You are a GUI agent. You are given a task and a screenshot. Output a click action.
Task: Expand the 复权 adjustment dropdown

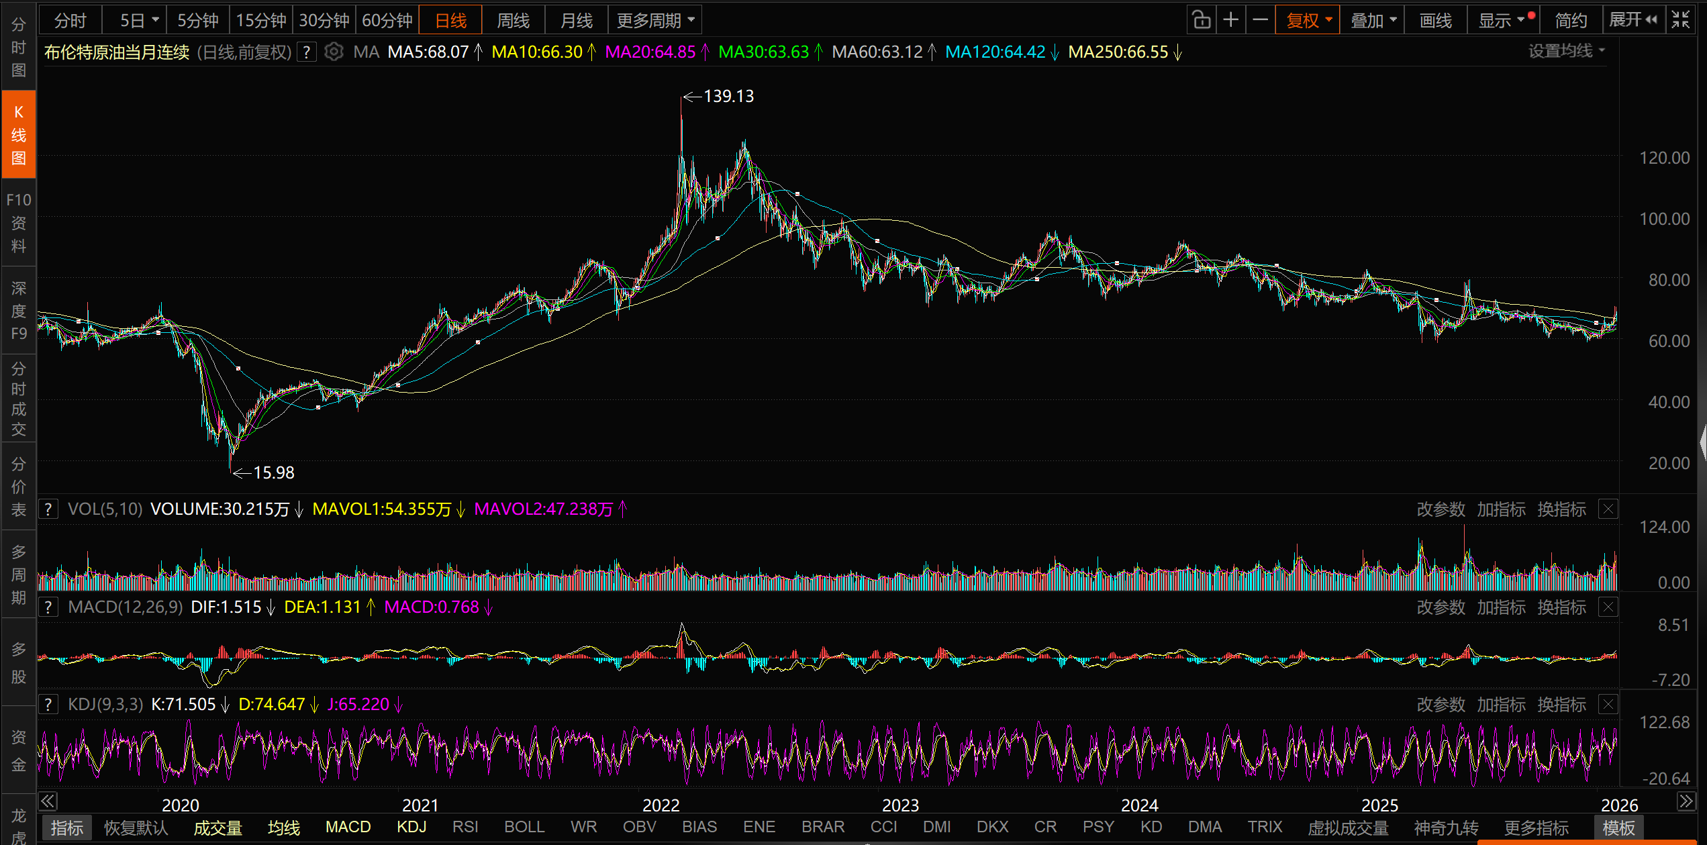pyautogui.click(x=1308, y=20)
